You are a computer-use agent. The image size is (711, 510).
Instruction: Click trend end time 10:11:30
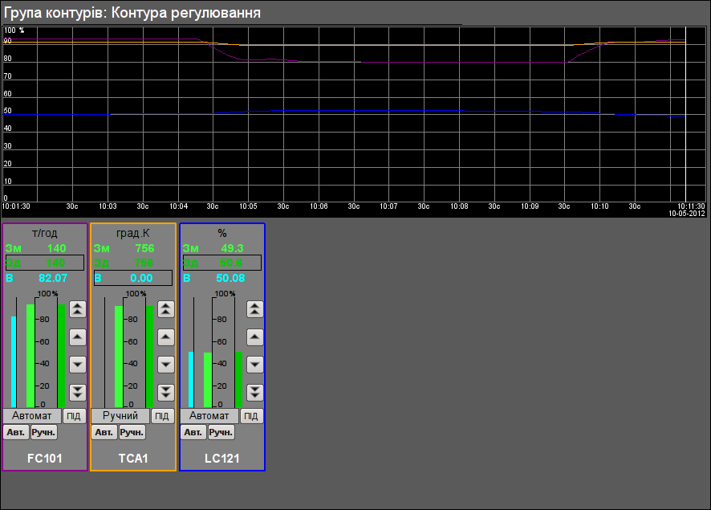[692, 206]
